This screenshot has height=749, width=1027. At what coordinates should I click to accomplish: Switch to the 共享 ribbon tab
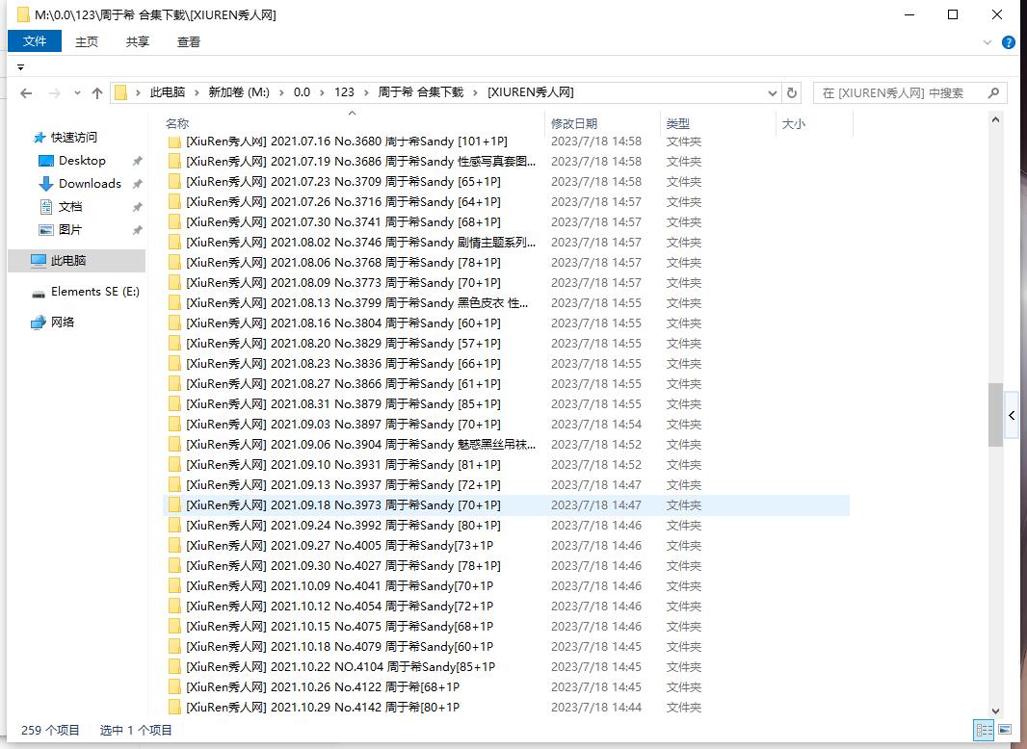point(138,42)
